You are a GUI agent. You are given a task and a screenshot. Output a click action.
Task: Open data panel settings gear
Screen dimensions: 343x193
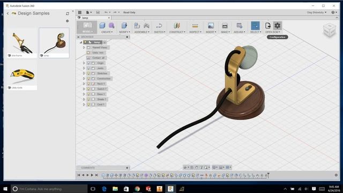click(68, 21)
